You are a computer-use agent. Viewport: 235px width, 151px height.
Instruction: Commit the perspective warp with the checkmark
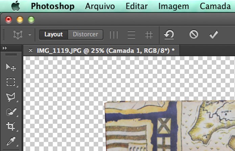[214, 35]
